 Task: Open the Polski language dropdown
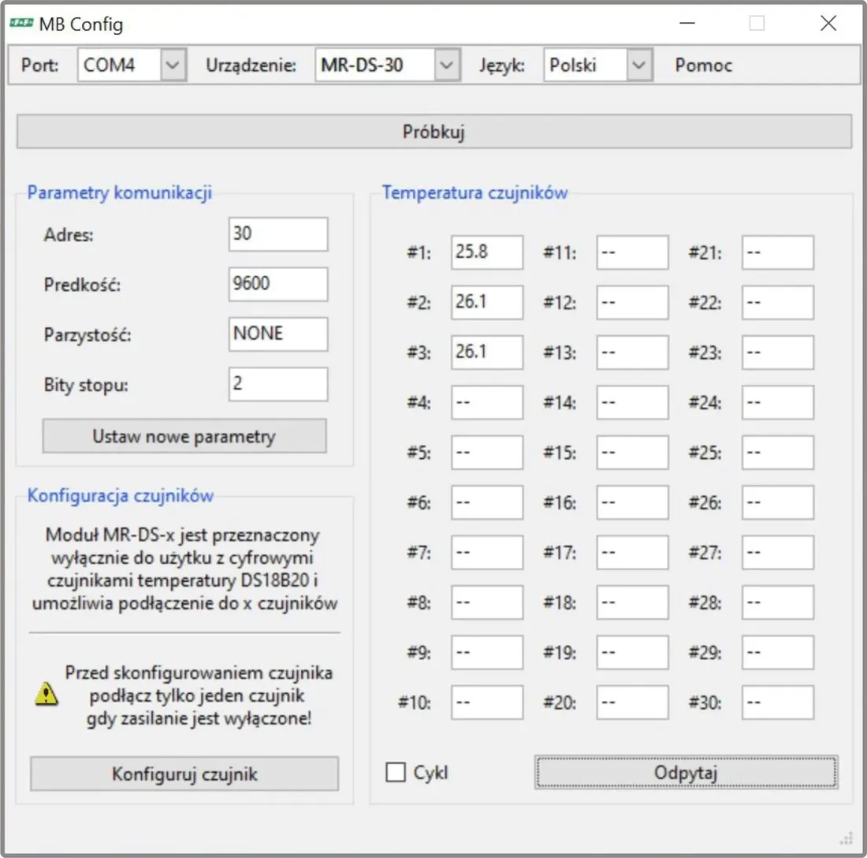(x=639, y=65)
